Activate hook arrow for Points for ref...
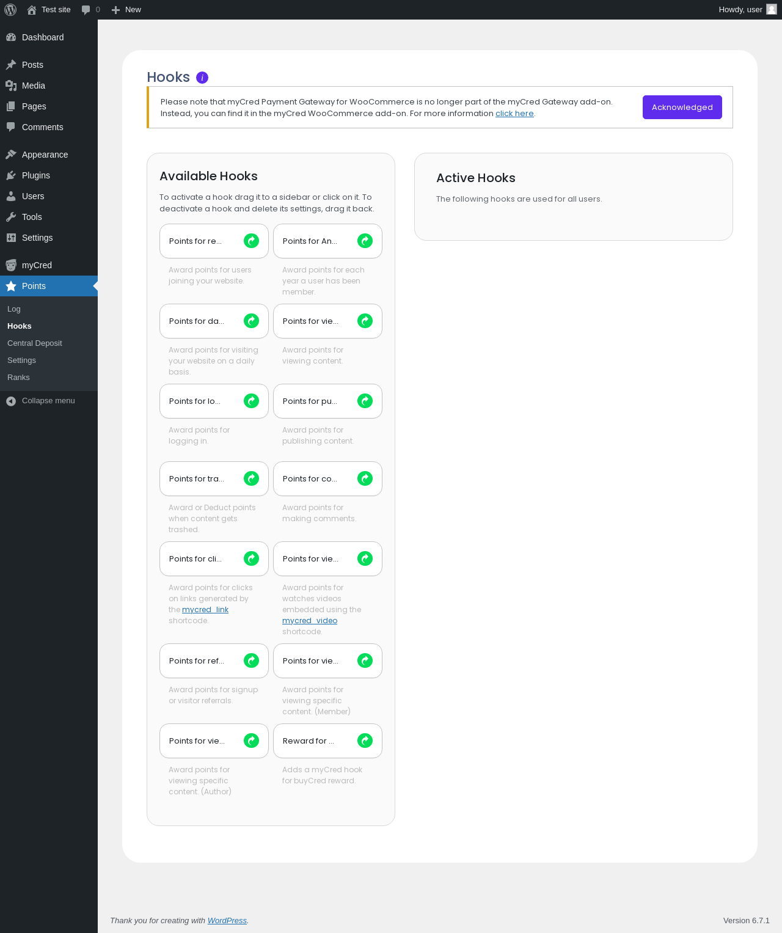Viewport: 782px width, 933px height. pyautogui.click(x=251, y=660)
